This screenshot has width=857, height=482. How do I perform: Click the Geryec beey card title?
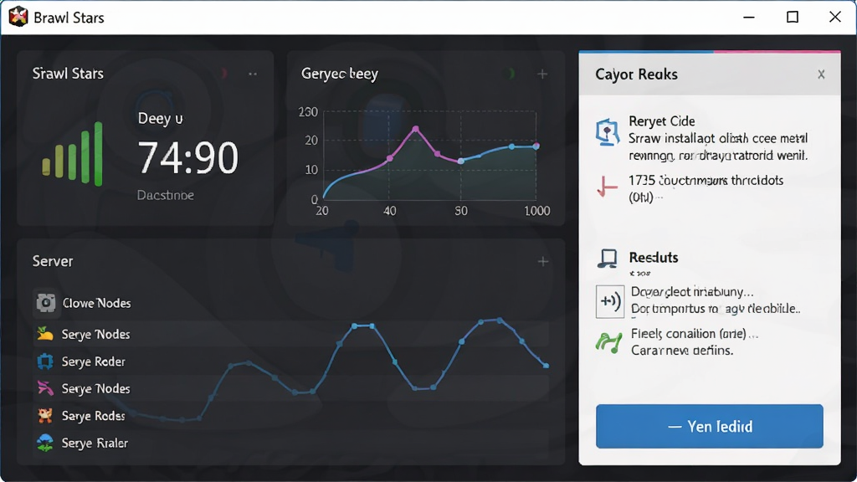pos(340,74)
